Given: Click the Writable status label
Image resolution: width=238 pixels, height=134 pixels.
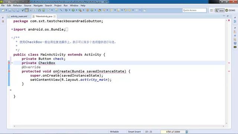Looking at the screenshot, I should [114, 132].
